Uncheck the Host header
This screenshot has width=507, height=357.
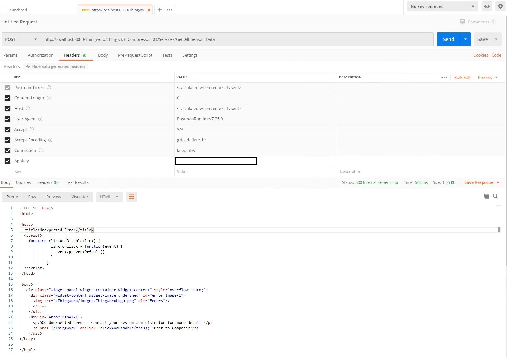coord(7,109)
